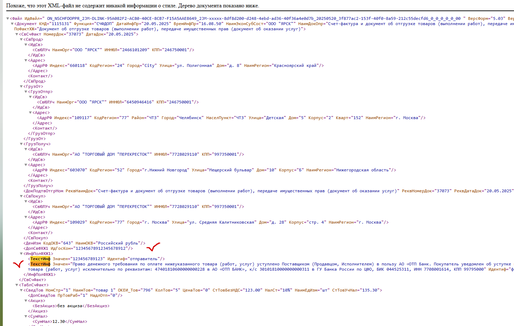Click the АдрРФ line with Индекс="660118"
Screen dimensions: 514x326
click(178, 65)
